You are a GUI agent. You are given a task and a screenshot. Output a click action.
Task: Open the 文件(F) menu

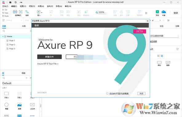(5, 6)
